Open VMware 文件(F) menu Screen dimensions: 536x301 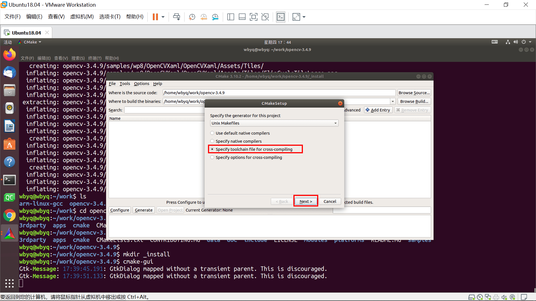[x=13, y=17]
